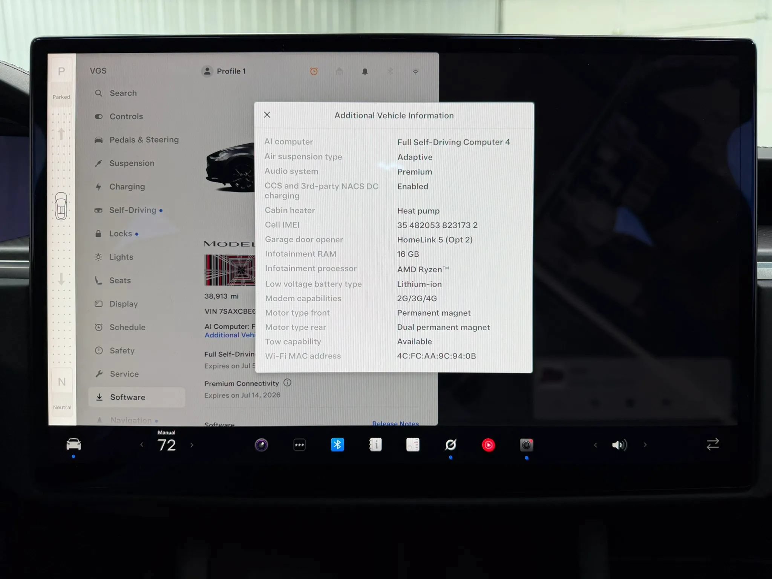
Task: Open notifications bell icon
Action: coord(365,71)
